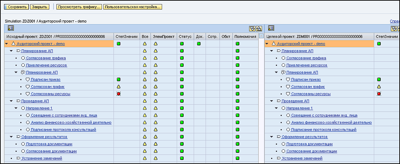Click expand all icon in source pane
Viewport: 400px width, 164px height.
click(252, 28)
